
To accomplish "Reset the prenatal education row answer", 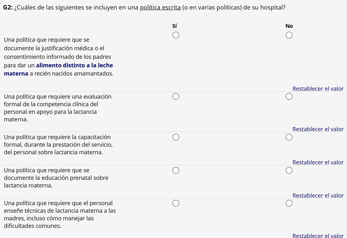I will click(318, 196).
